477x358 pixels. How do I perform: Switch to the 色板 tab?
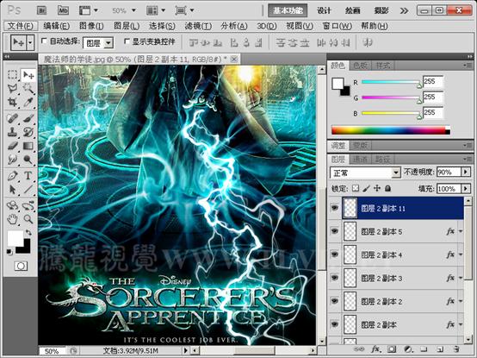tap(360, 66)
